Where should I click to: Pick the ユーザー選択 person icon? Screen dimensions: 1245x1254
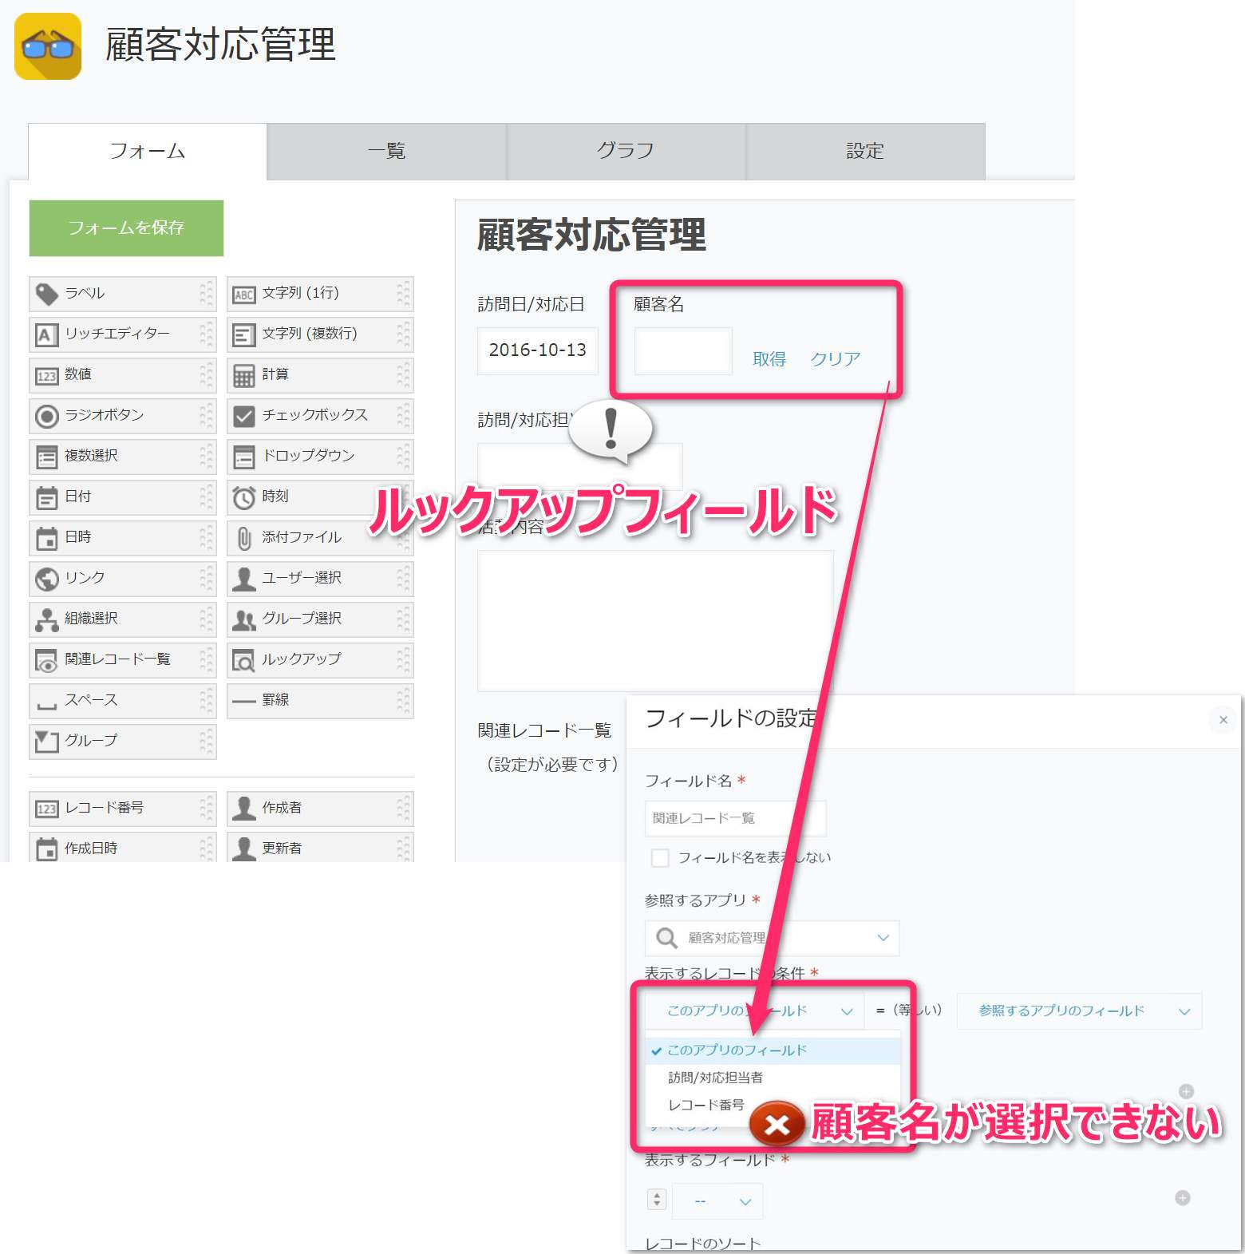coord(244,579)
